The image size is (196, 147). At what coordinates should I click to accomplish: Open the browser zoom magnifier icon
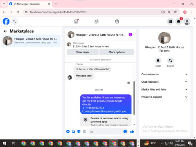tap(169, 12)
